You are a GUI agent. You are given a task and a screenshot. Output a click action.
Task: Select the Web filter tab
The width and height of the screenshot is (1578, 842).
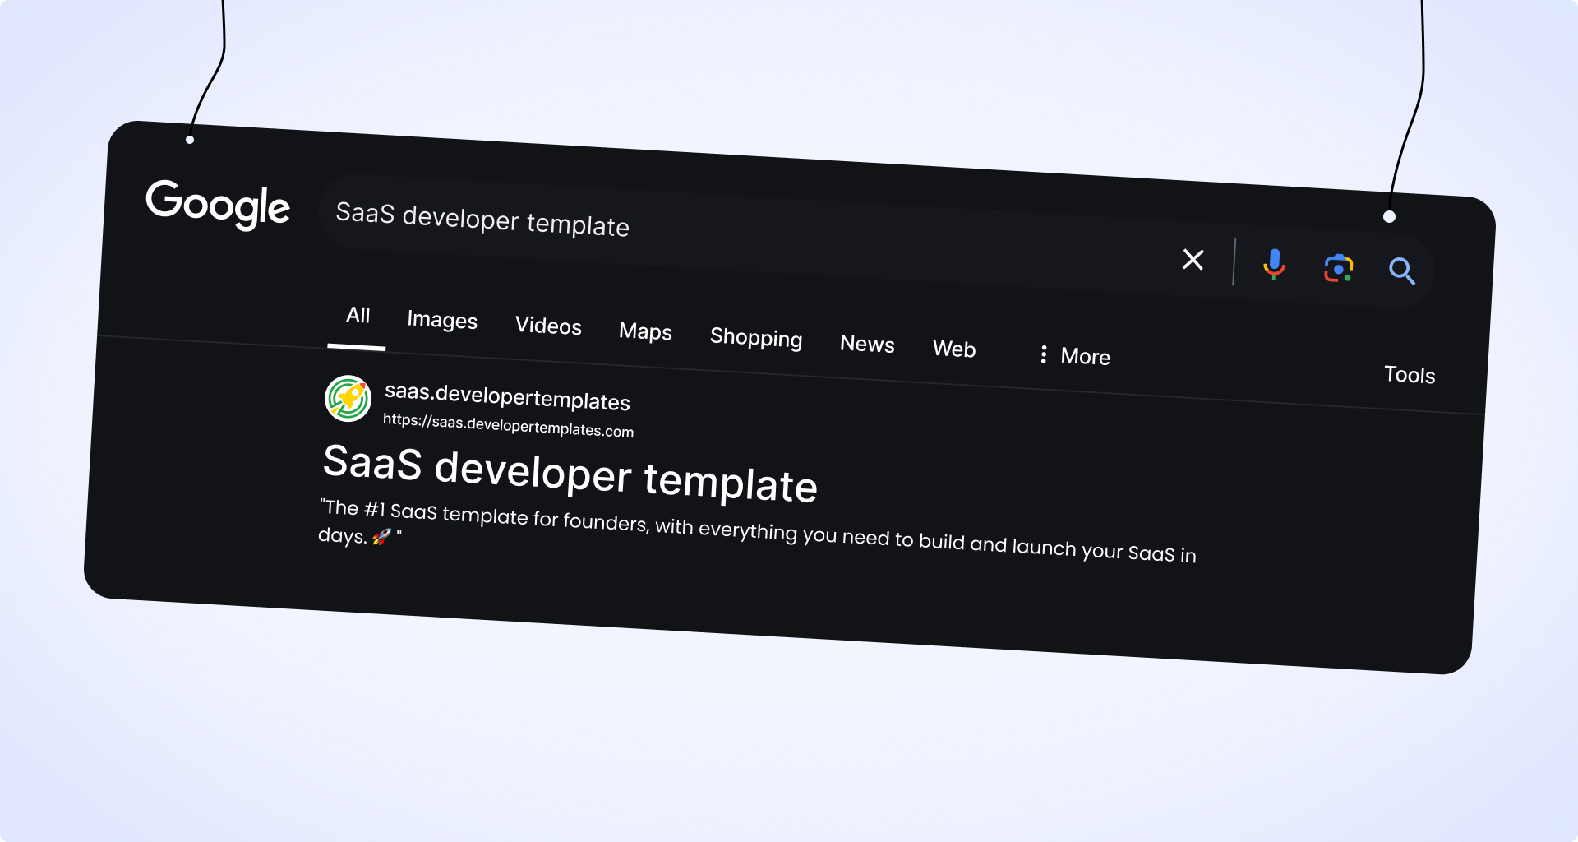click(953, 349)
